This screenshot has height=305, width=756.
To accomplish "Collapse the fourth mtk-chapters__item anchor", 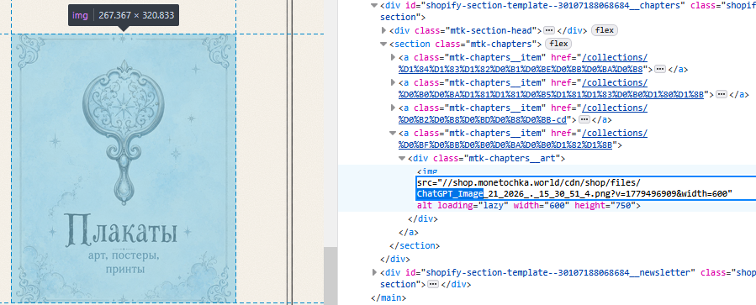I will [x=394, y=133].
